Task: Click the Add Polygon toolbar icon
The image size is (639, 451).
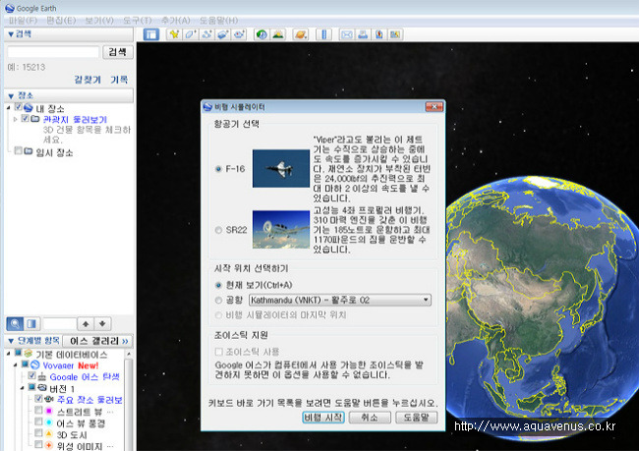Action: (191, 34)
